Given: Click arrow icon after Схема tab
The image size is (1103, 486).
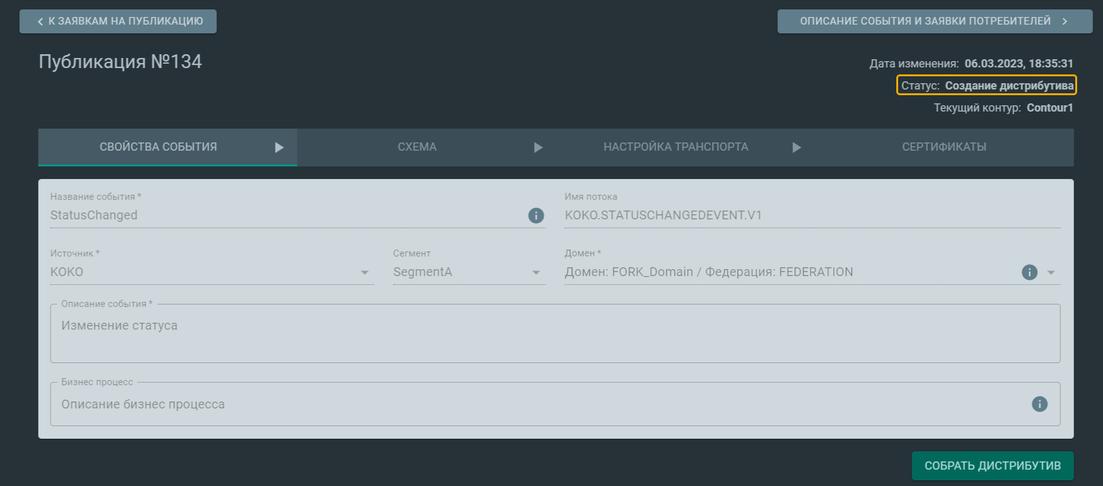Looking at the screenshot, I should tap(538, 148).
